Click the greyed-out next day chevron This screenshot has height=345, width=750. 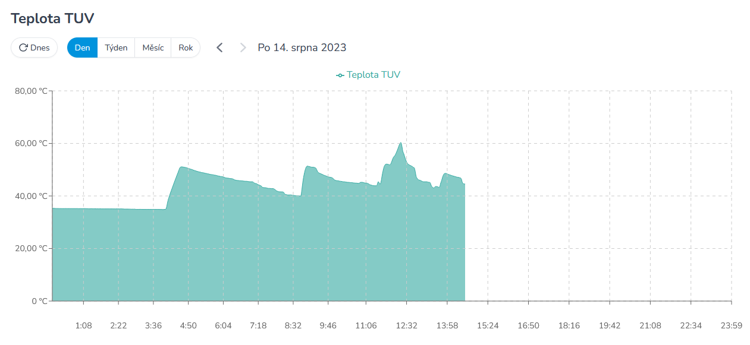point(243,48)
